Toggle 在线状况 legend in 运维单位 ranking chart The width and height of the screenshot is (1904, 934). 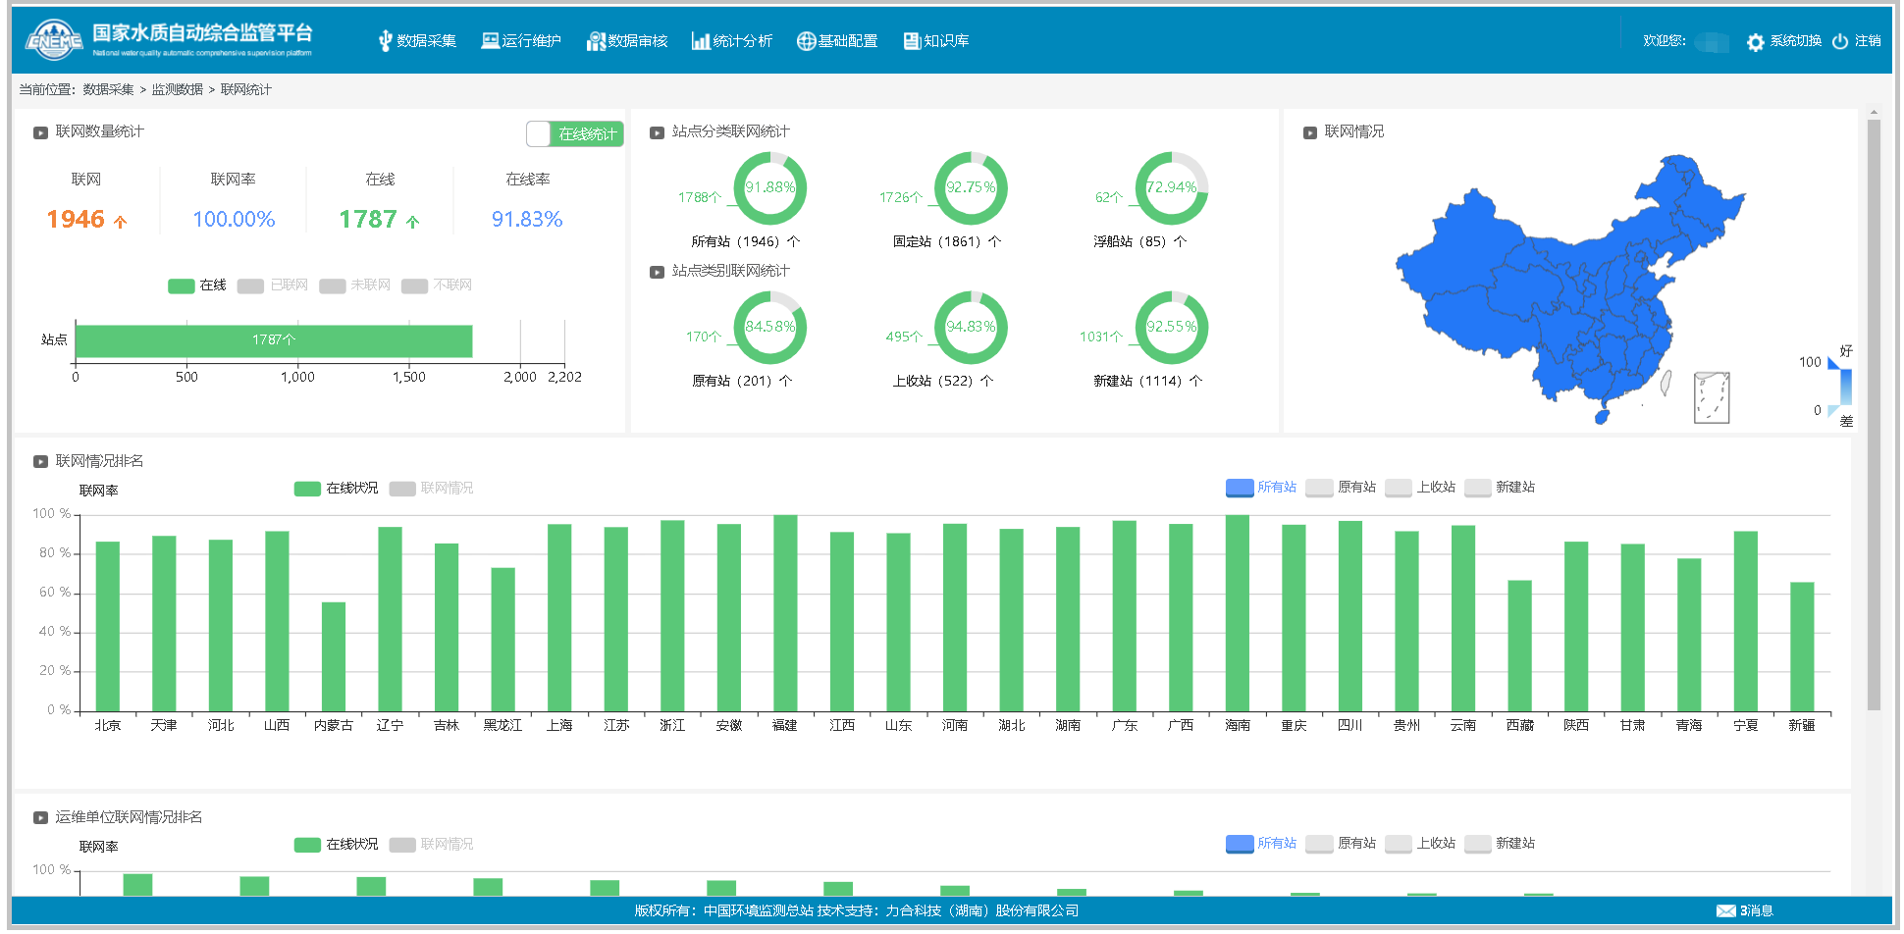[x=336, y=845]
